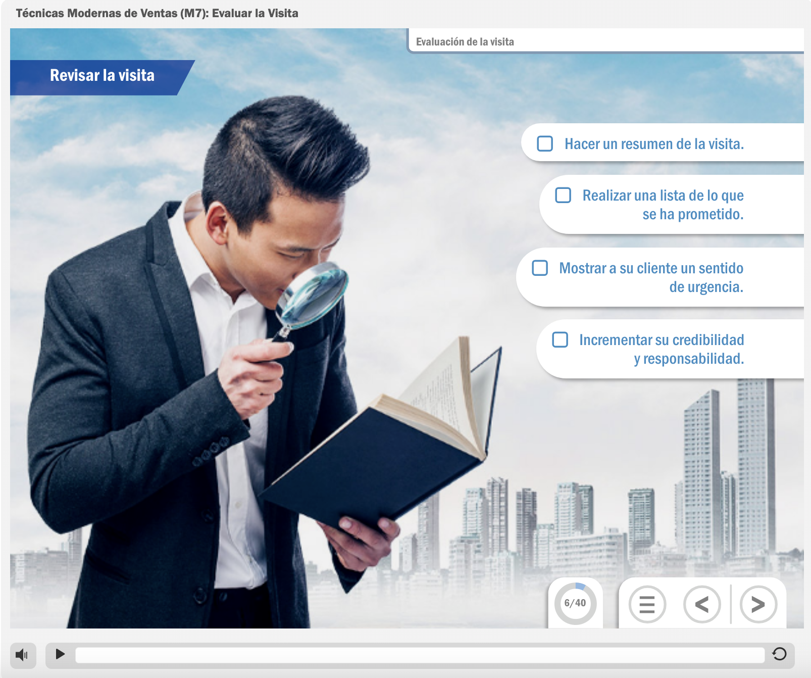
Task: Click the 'Revisar la visita' blue banner
Action: coord(102,76)
